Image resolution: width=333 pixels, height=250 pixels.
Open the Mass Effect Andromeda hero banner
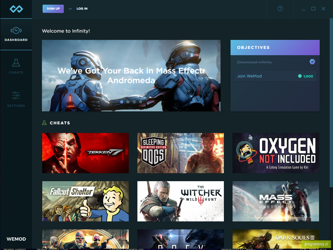pyautogui.click(x=131, y=75)
